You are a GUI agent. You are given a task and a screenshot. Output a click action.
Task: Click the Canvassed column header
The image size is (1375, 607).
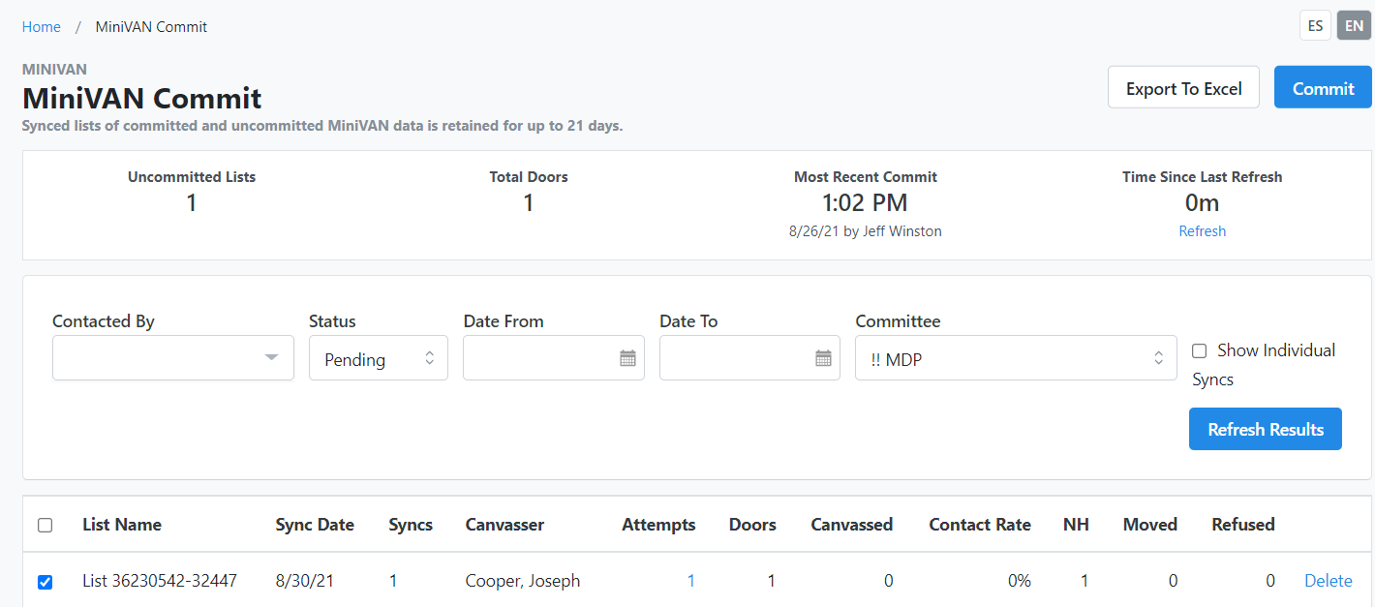coord(852,525)
